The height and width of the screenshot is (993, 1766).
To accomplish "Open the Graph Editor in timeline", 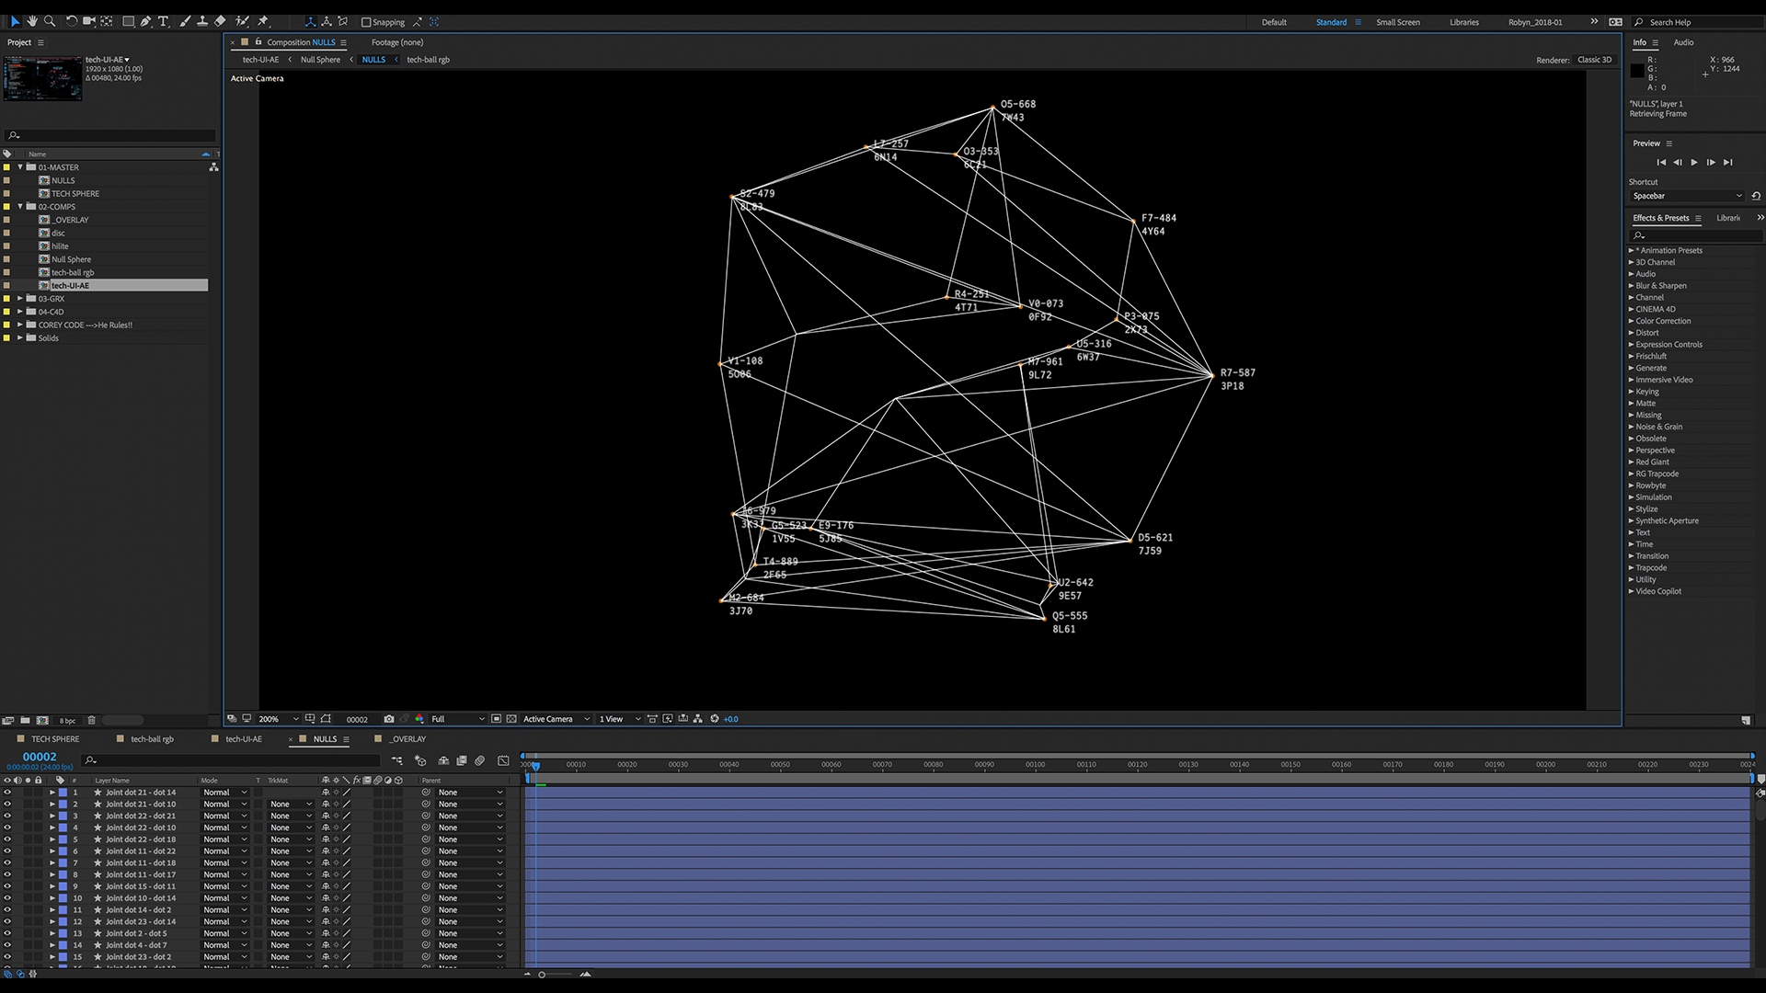I will [503, 760].
